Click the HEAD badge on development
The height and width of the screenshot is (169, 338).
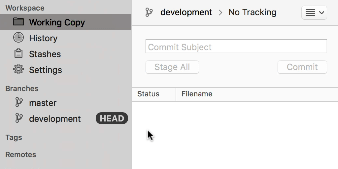pyautogui.click(x=112, y=118)
